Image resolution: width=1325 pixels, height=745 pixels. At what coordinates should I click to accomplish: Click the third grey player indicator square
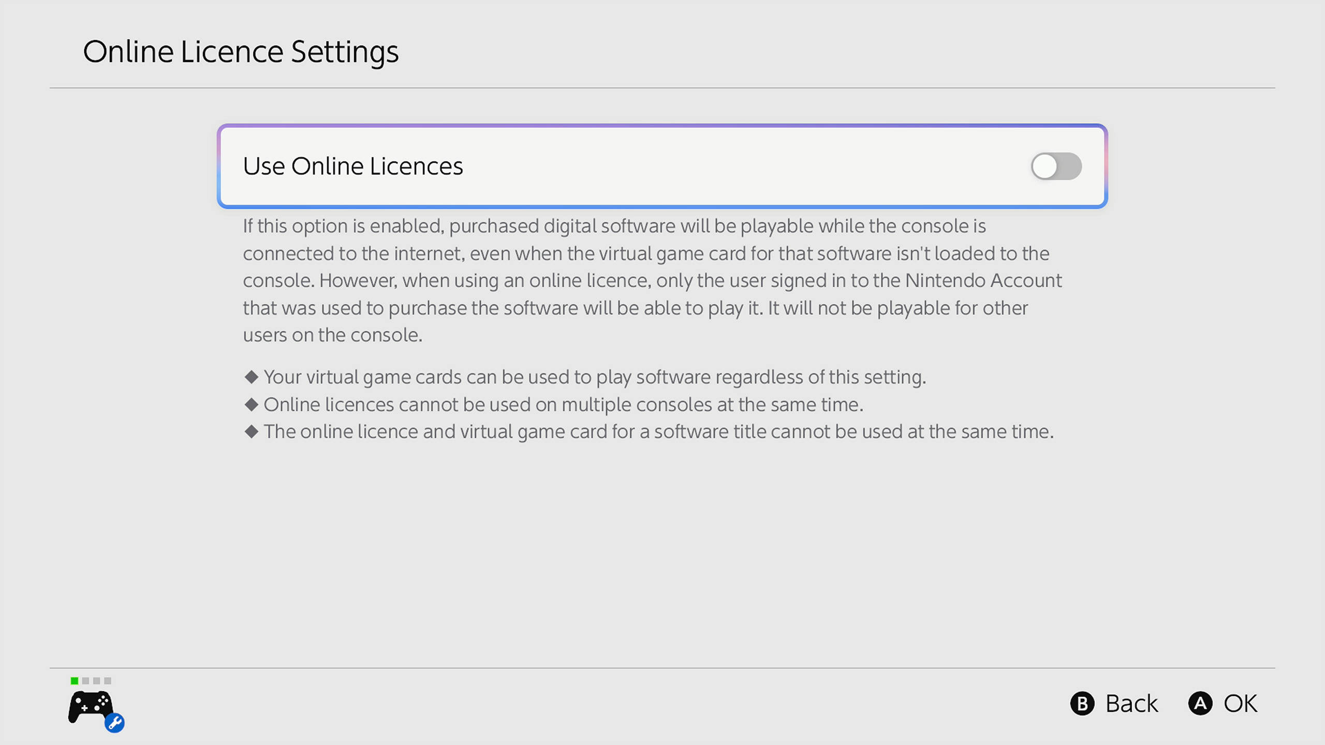pos(97,681)
